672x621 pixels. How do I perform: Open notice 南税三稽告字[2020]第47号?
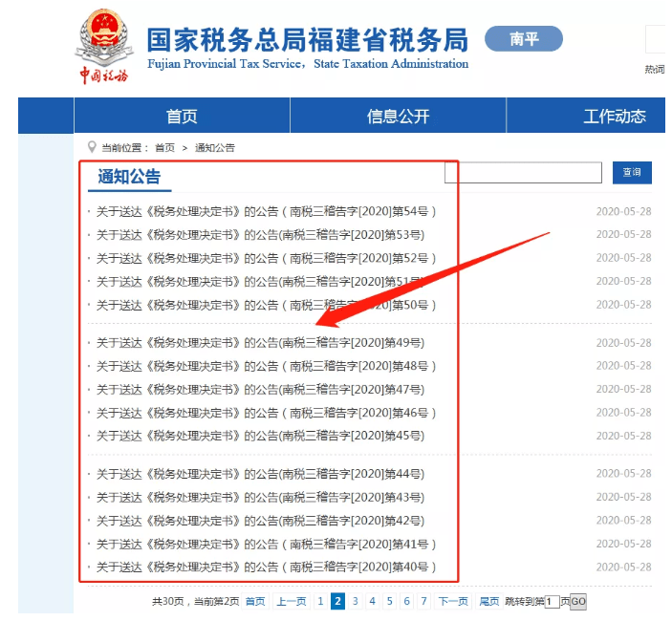click(261, 389)
